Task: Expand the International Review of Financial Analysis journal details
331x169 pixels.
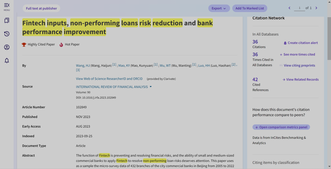Action: (151, 87)
